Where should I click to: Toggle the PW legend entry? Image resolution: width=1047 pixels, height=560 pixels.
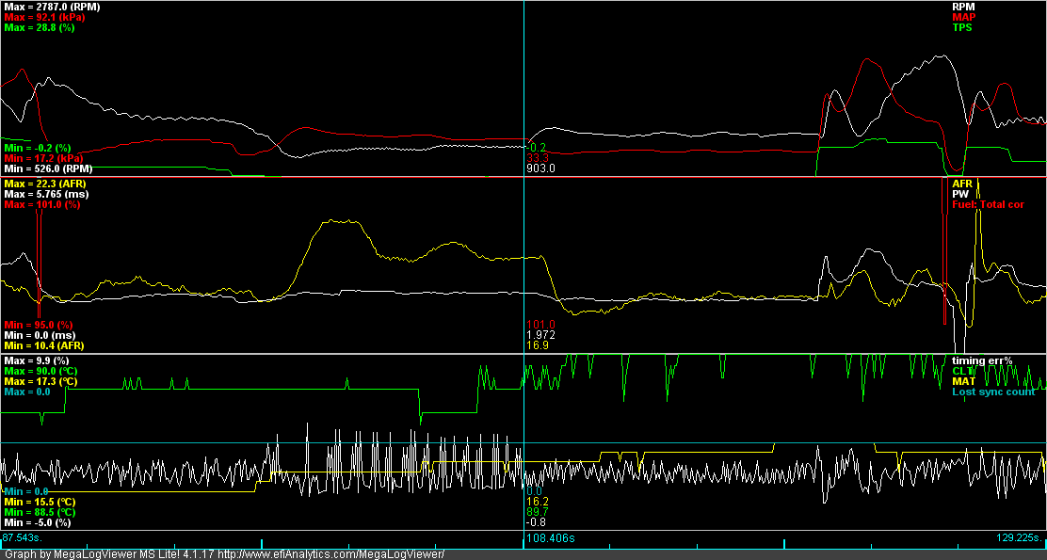point(960,192)
